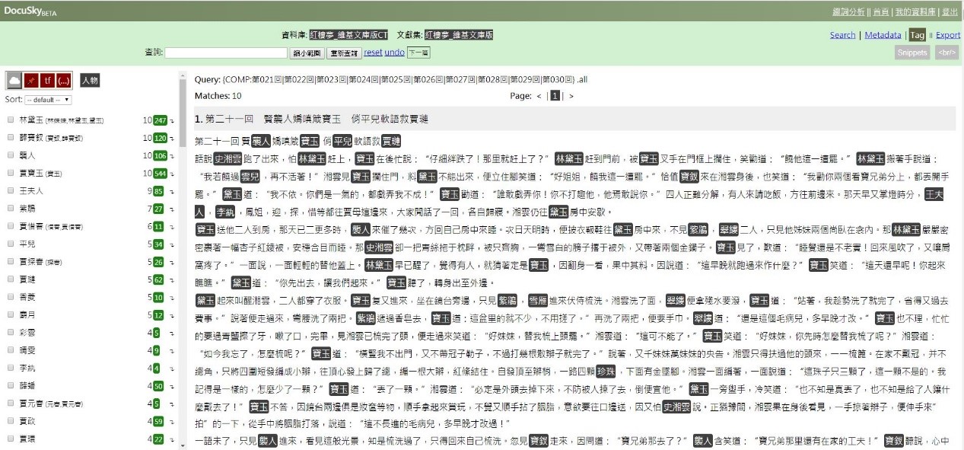Click the (...) red icon button
Screen dimensions: 964x450
coord(64,81)
